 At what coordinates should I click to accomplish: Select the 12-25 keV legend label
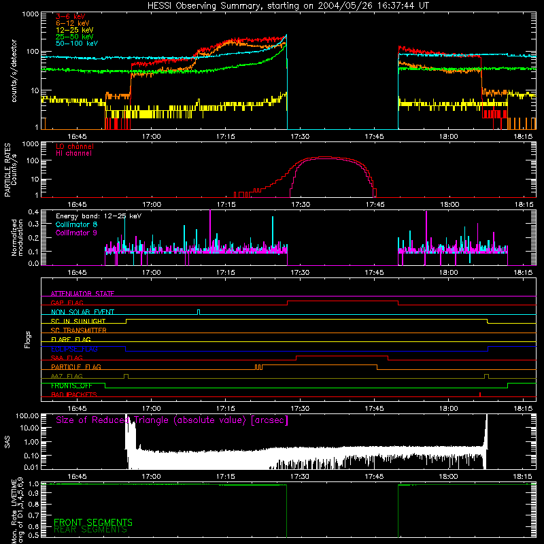point(75,30)
